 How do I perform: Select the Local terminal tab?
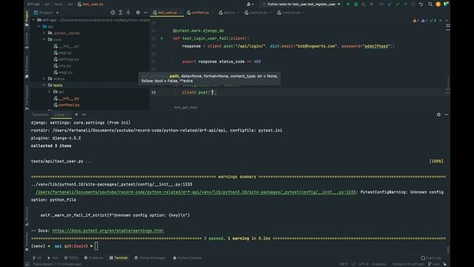click(x=61, y=114)
